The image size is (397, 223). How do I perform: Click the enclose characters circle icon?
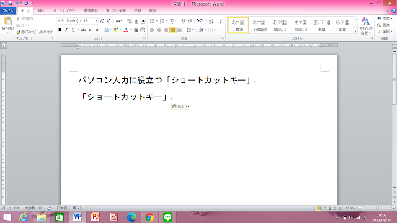tap(143, 30)
